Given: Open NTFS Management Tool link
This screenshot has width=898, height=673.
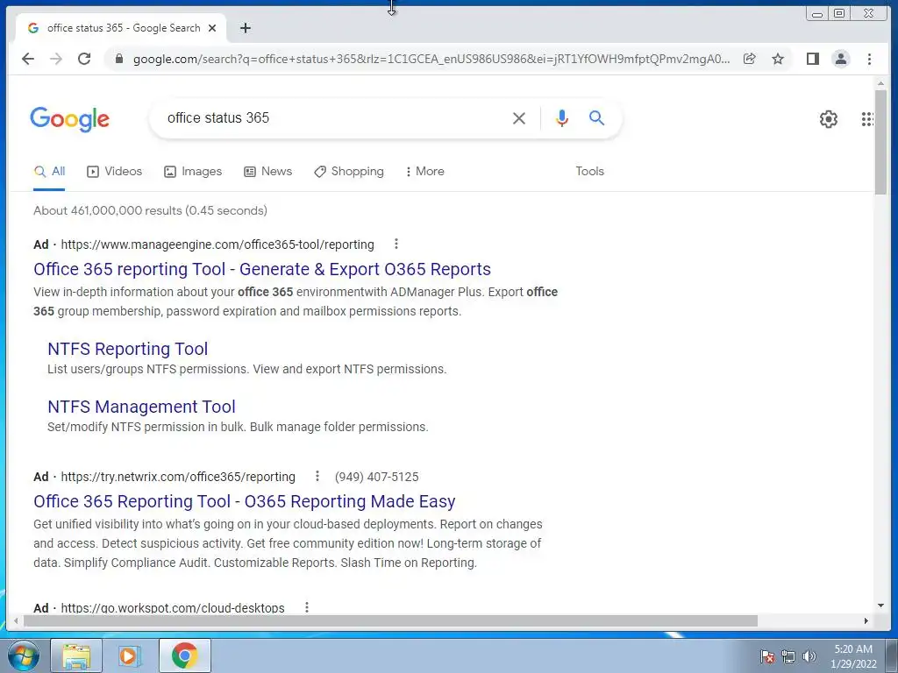Looking at the screenshot, I should [x=141, y=407].
